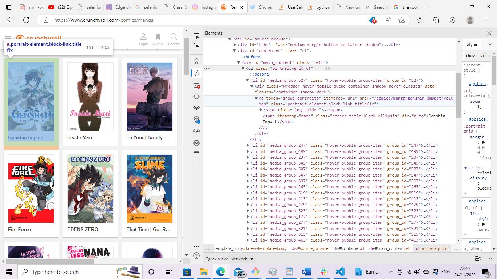Expand the li media_group_499 node
Viewport: 497px width, 279px height.
[x=248, y=151]
